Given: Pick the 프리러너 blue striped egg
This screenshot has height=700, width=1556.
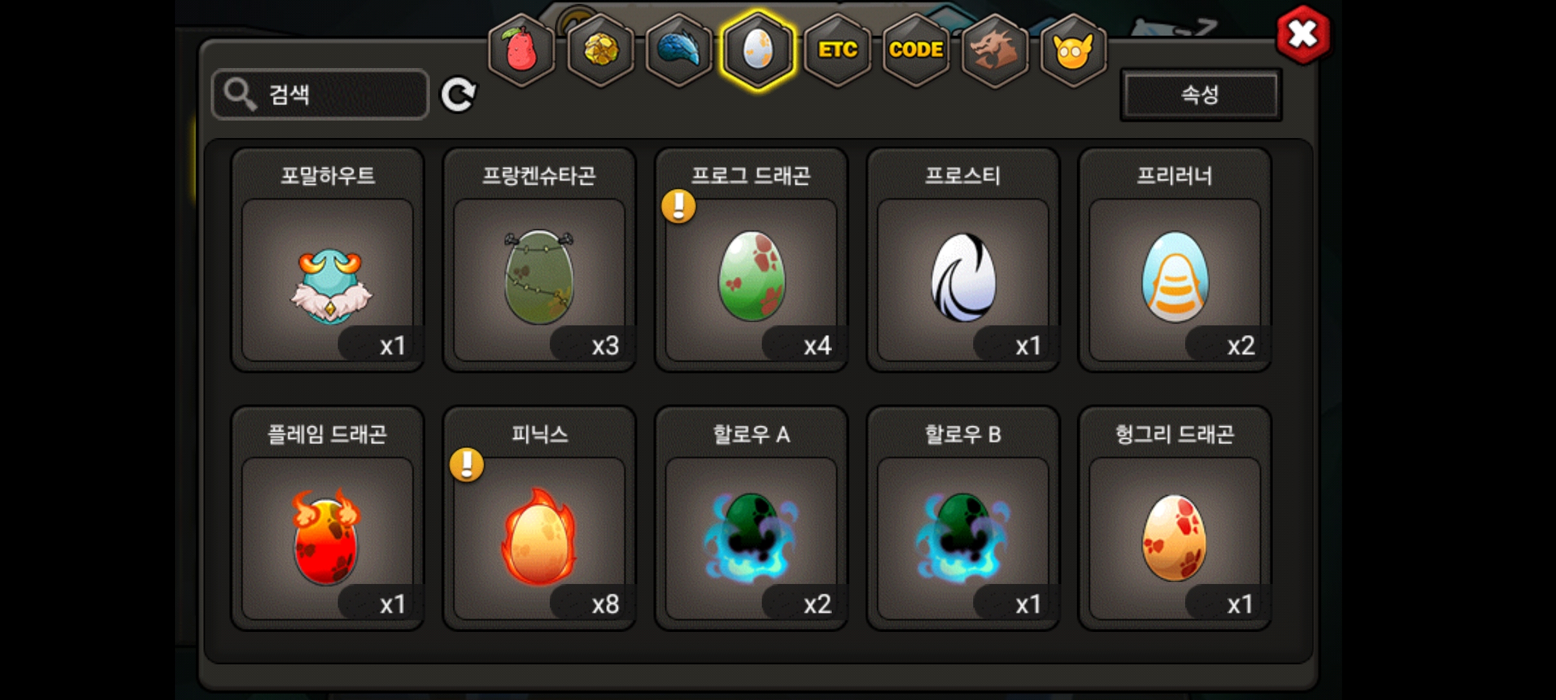Looking at the screenshot, I should coord(1175,260).
